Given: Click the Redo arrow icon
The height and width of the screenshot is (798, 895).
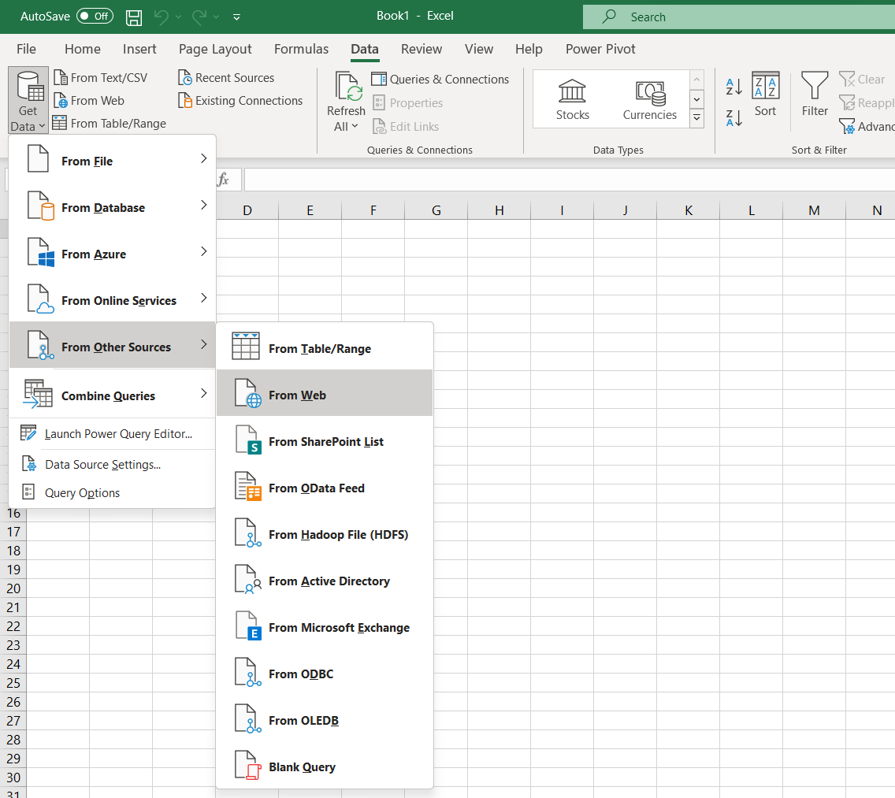Looking at the screenshot, I should pyautogui.click(x=199, y=17).
